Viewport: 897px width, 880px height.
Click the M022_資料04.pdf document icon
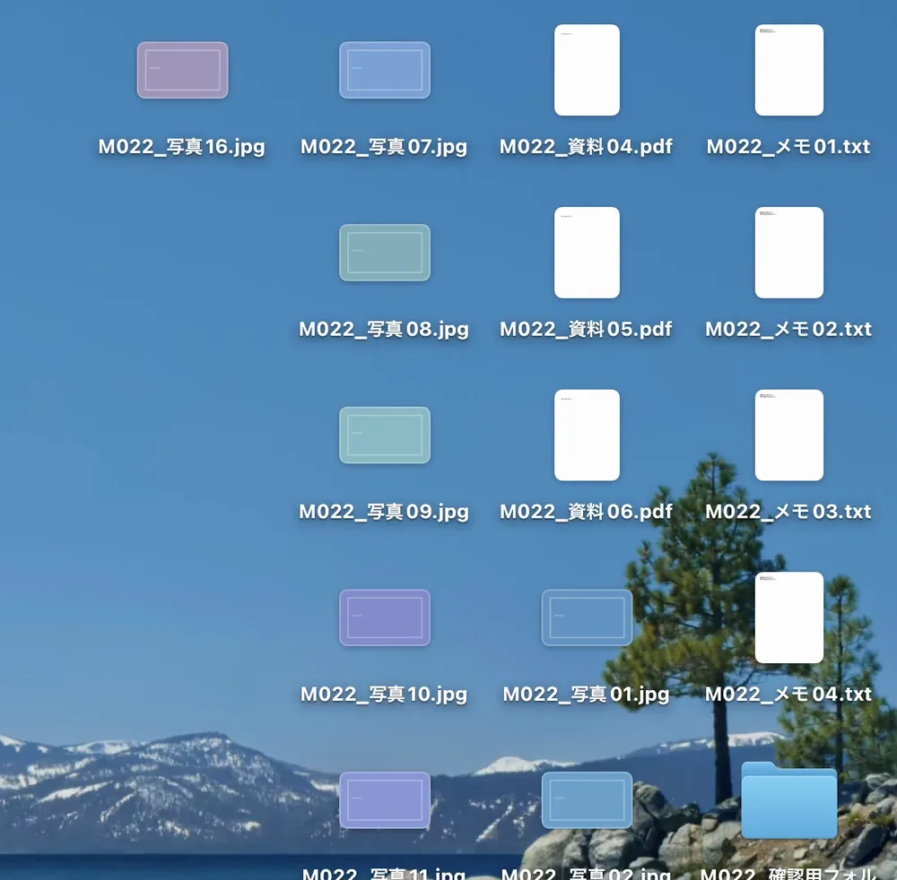pyautogui.click(x=587, y=70)
